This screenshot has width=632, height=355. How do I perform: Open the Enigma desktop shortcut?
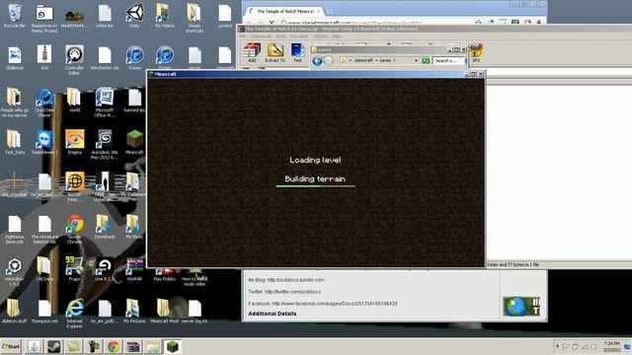tap(75, 142)
